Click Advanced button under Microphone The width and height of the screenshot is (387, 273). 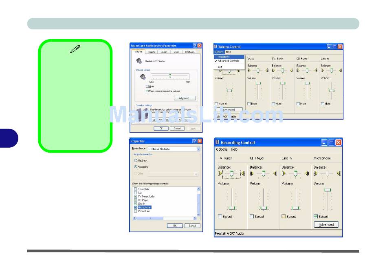point(326,224)
